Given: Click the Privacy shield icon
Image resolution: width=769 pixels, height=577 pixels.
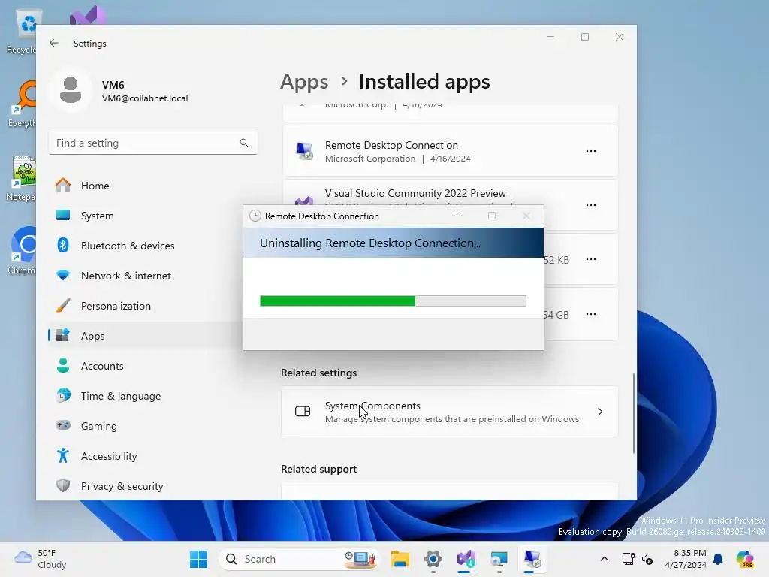Looking at the screenshot, I should pos(63,486).
